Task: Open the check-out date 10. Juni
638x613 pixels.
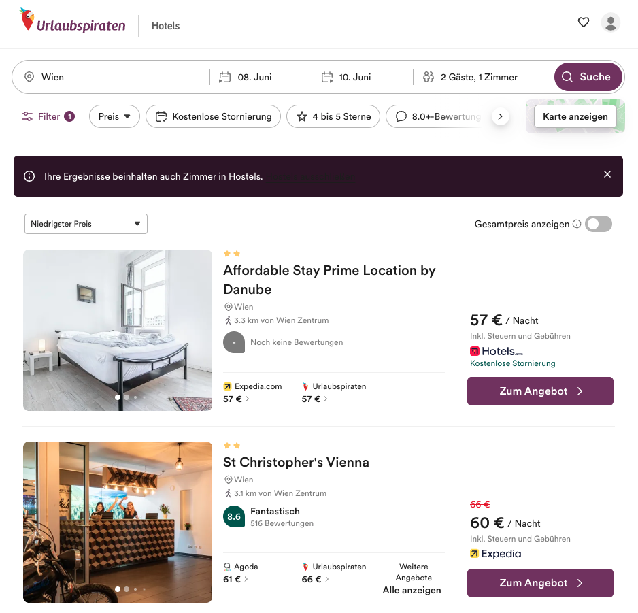Action: (355, 77)
